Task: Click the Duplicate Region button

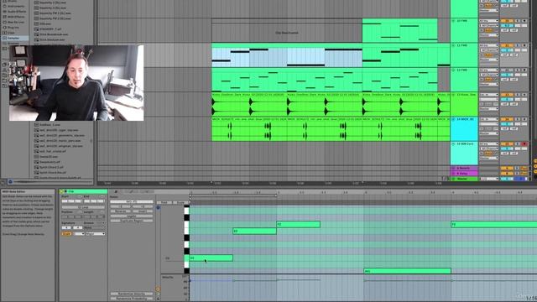Action: pyautogui.click(x=132, y=221)
